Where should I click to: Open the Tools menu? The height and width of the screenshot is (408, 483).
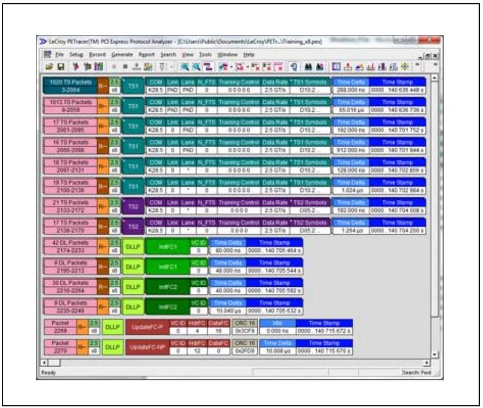click(205, 54)
